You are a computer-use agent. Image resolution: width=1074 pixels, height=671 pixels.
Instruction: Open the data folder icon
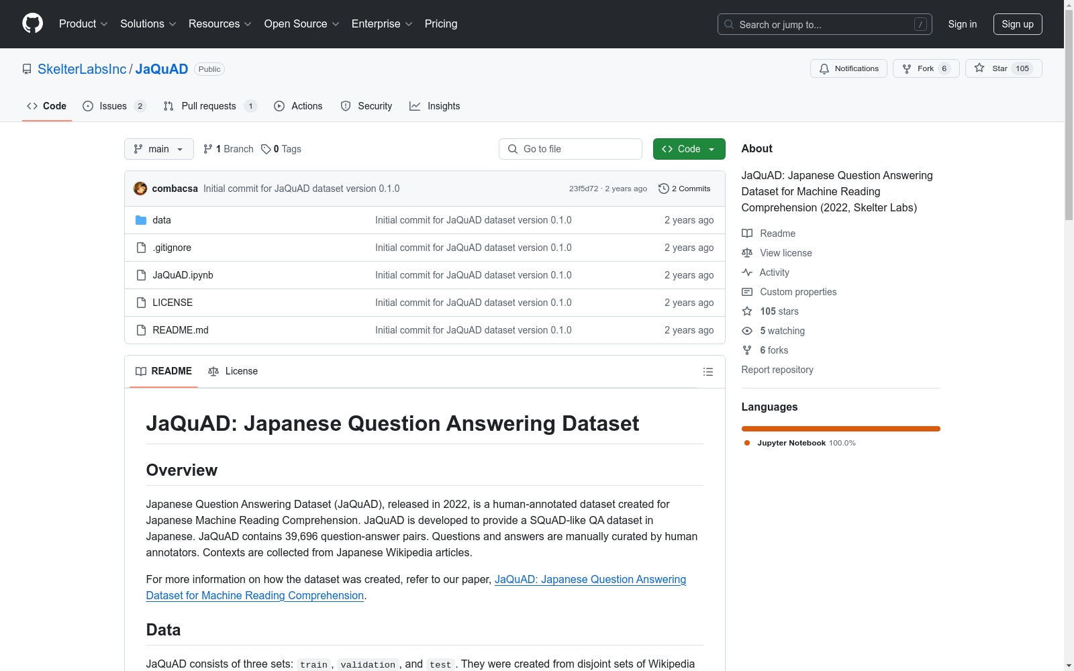pos(141,220)
